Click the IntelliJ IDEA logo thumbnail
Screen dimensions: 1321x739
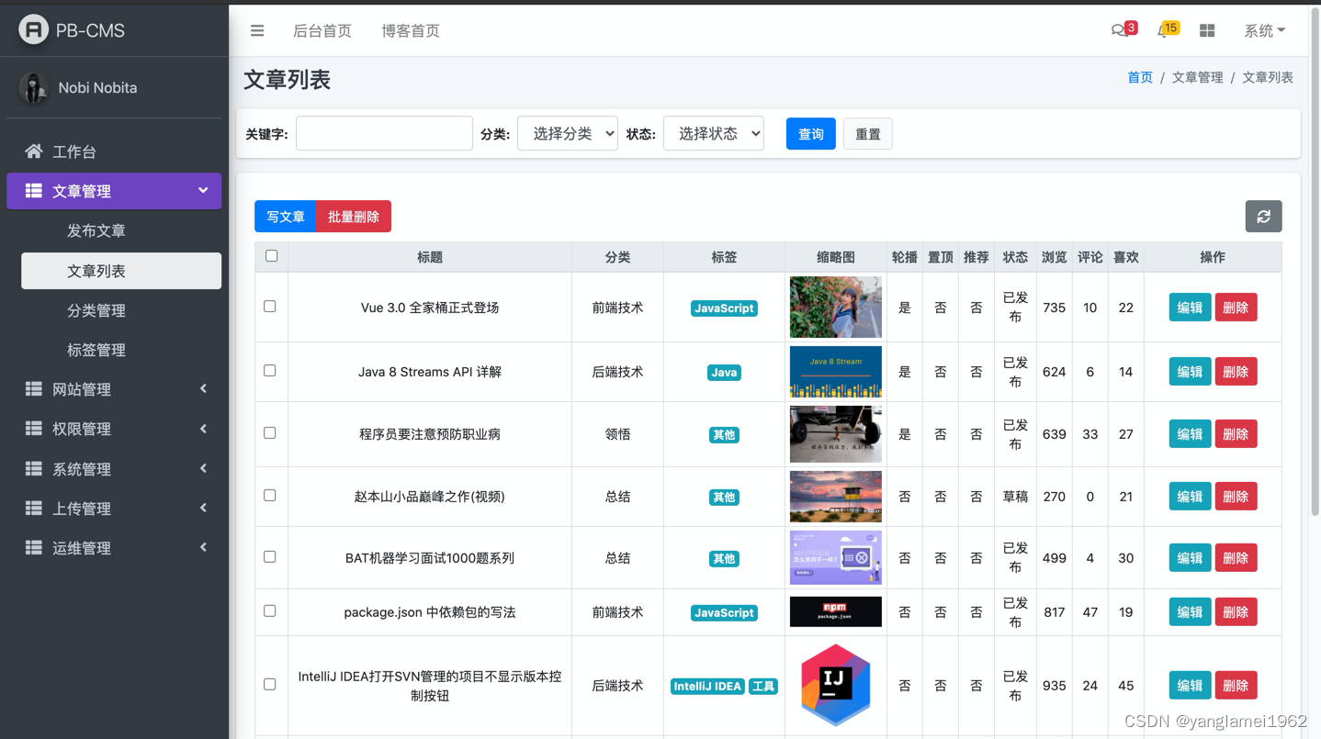coord(836,685)
